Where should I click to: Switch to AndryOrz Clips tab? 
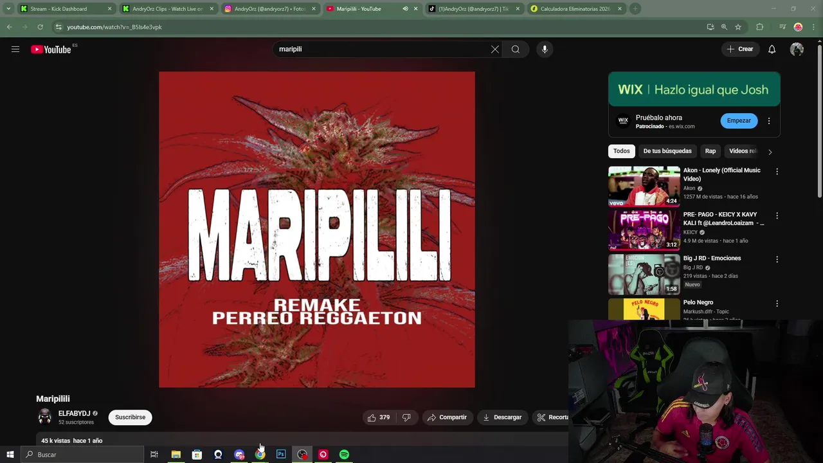click(x=168, y=9)
